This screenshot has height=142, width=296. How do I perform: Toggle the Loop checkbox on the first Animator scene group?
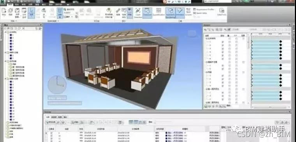[230, 39]
